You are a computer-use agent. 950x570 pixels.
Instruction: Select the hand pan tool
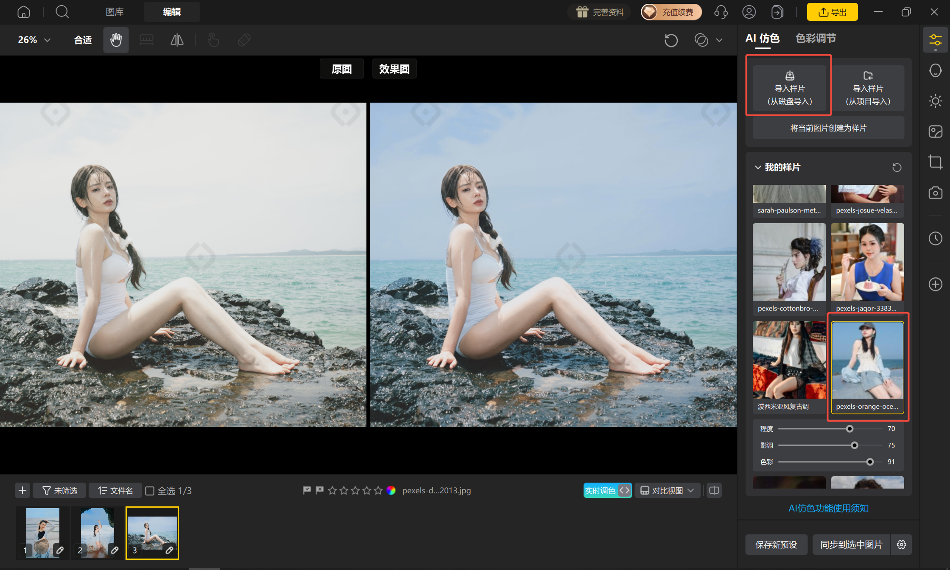116,40
